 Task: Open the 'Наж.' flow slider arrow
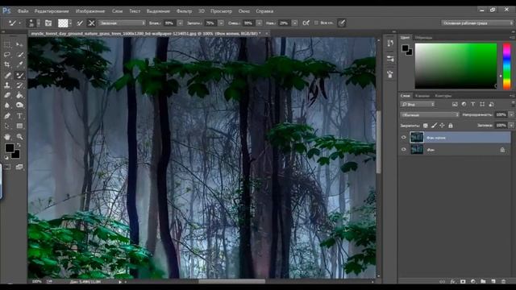[295, 23]
